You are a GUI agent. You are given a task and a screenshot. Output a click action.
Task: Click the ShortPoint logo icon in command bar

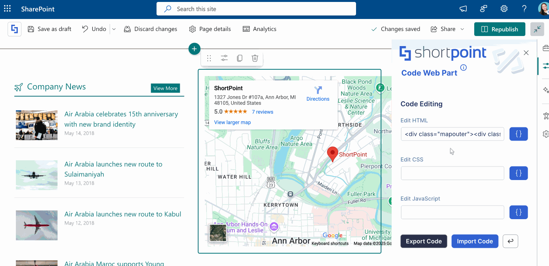pos(15,29)
